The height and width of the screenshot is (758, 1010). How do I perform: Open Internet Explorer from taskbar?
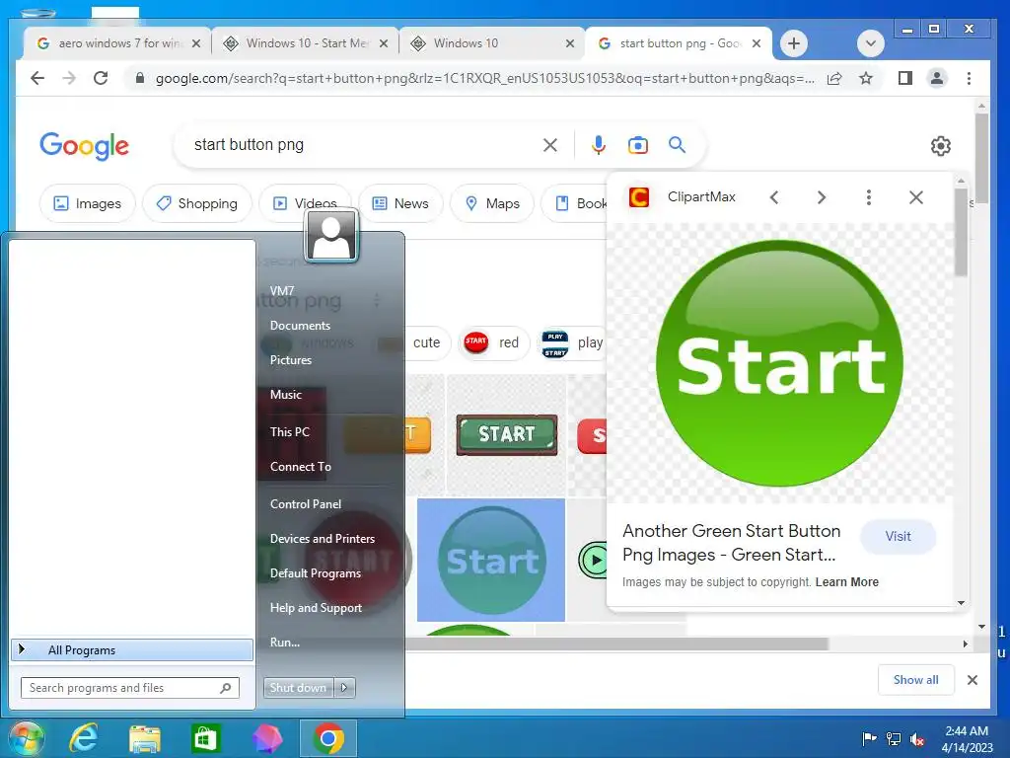pos(84,738)
